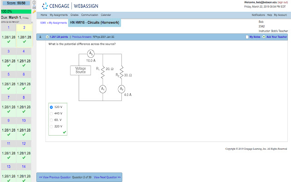The width and height of the screenshot is (291, 182).
Task: Select the 60. V answer
Action: 51,120
